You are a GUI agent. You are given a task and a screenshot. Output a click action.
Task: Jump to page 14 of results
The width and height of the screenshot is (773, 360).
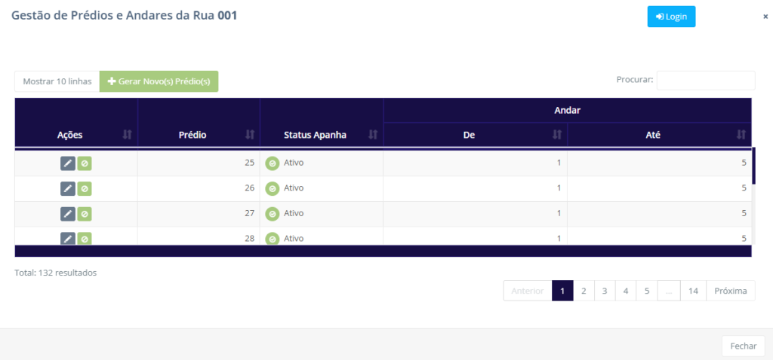coord(693,291)
